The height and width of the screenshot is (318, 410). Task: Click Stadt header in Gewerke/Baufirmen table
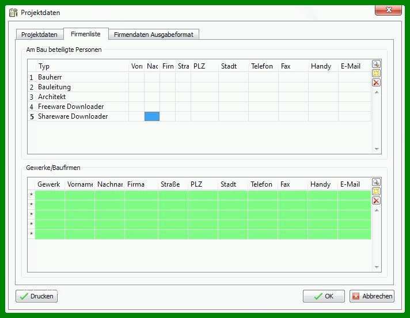(233, 184)
